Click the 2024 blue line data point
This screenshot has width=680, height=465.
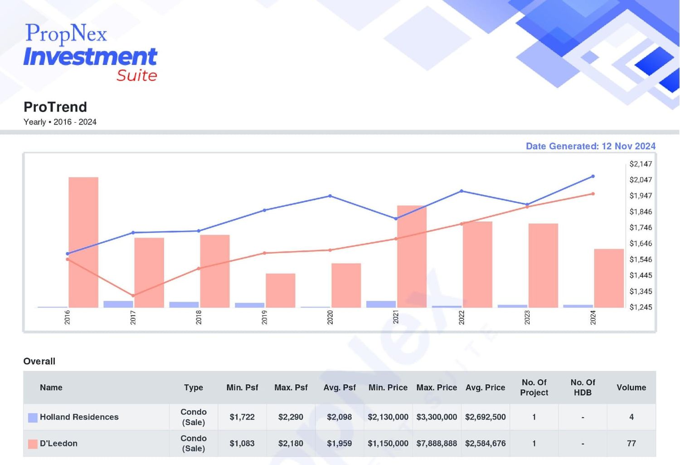(593, 176)
